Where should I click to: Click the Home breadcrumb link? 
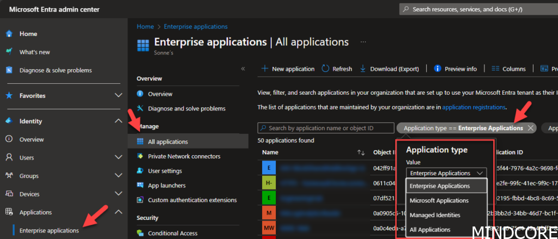pyautogui.click(x=145, y=27)
